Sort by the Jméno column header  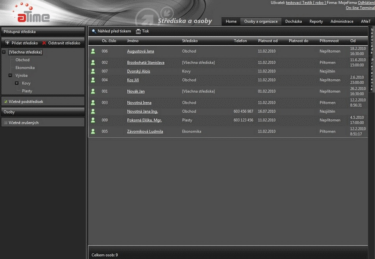[133, 41]
